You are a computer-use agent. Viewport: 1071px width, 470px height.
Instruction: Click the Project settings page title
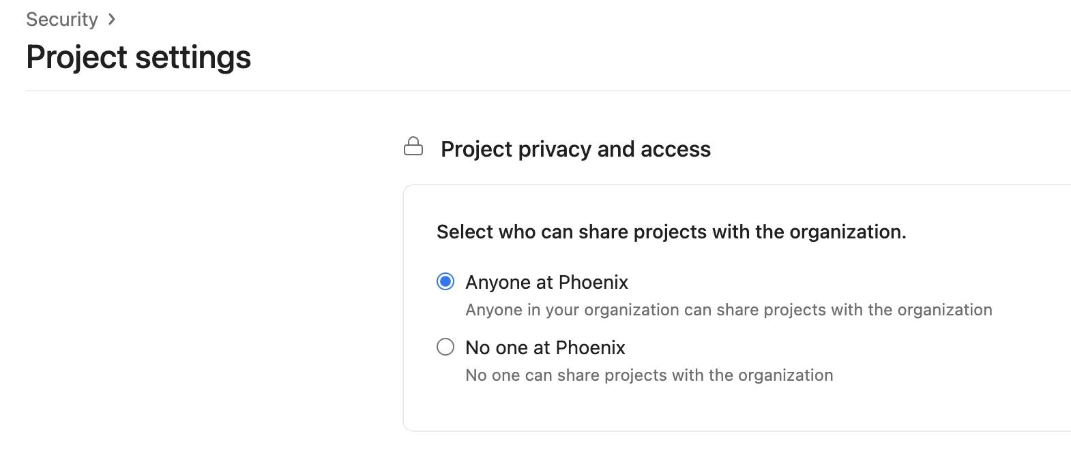pyautogui.click(x=138, y=57)
